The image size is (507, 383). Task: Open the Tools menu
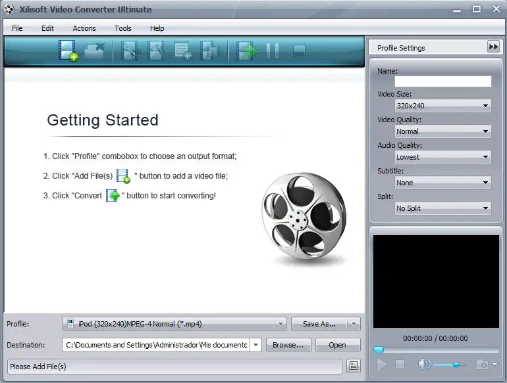123,28
